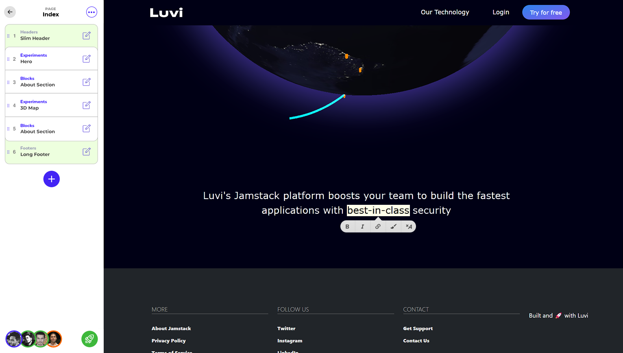The width and height of the screenshot is (623, 353).
Task: Apply italic to selected text
Action: [362, 227]
